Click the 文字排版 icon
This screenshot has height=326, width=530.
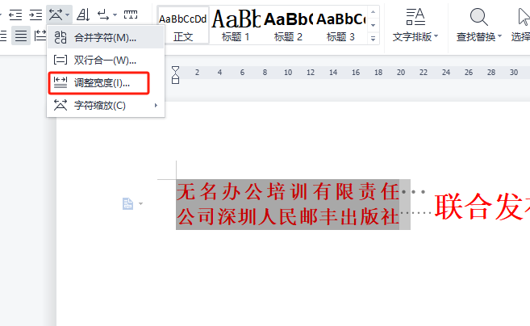(415, 17)
